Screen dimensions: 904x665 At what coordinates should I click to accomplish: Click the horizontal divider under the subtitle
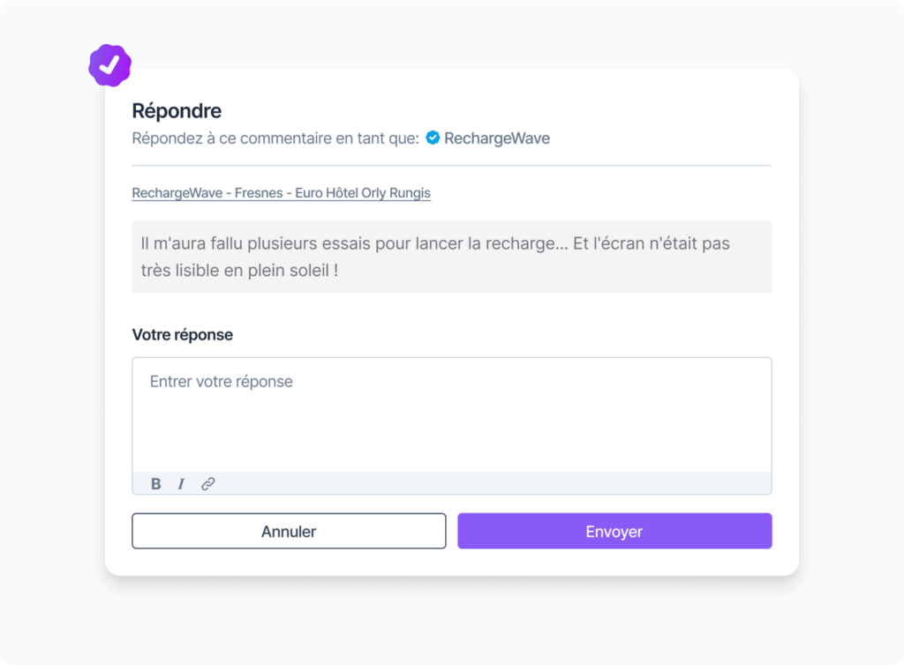tap(451, 165)
